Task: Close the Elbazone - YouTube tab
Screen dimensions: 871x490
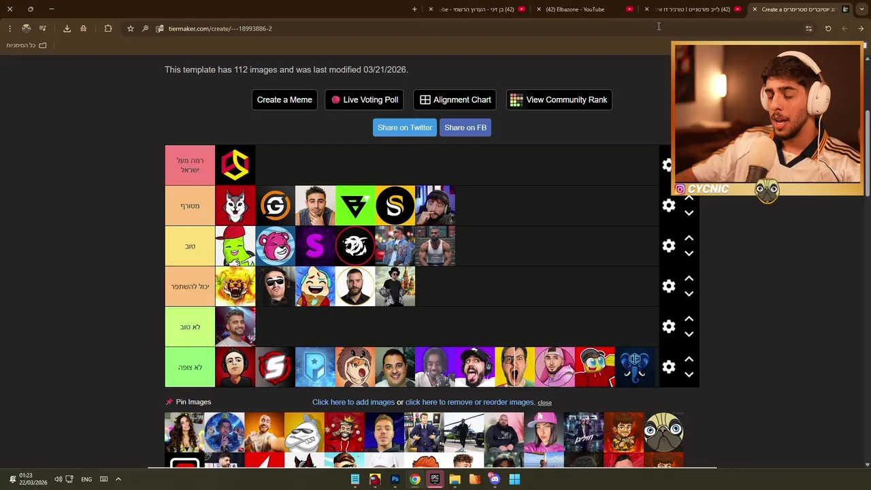Action: click(x=539, y=10)
